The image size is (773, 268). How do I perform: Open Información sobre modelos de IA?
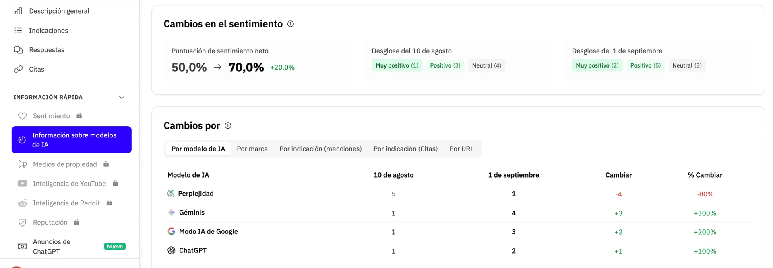point(72,140)
